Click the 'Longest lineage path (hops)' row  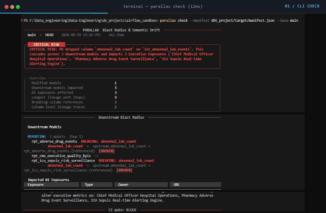click(x=74, y=97)
